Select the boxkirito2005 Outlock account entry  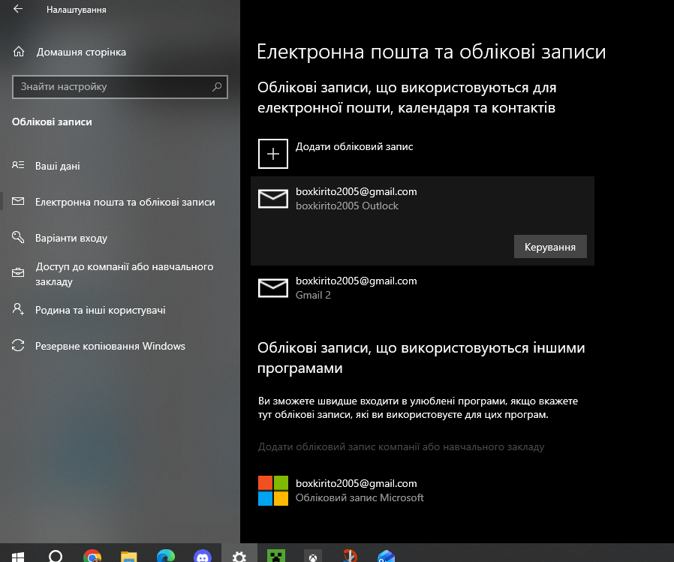(423, 221)
